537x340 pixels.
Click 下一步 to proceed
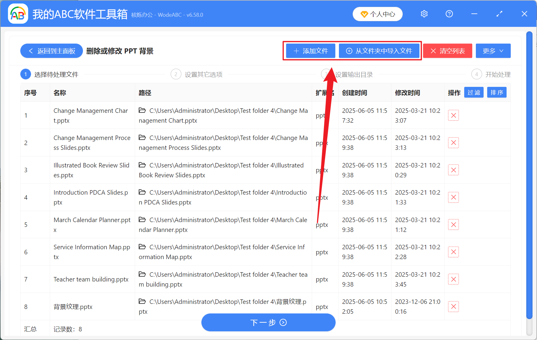coord(268,322)
